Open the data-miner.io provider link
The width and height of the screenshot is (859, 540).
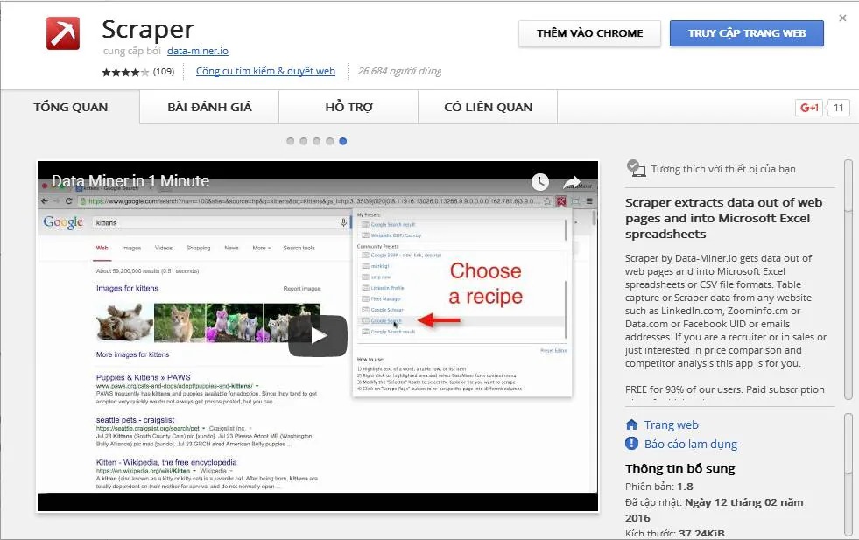pyautogui.click(x=198, y=51)
